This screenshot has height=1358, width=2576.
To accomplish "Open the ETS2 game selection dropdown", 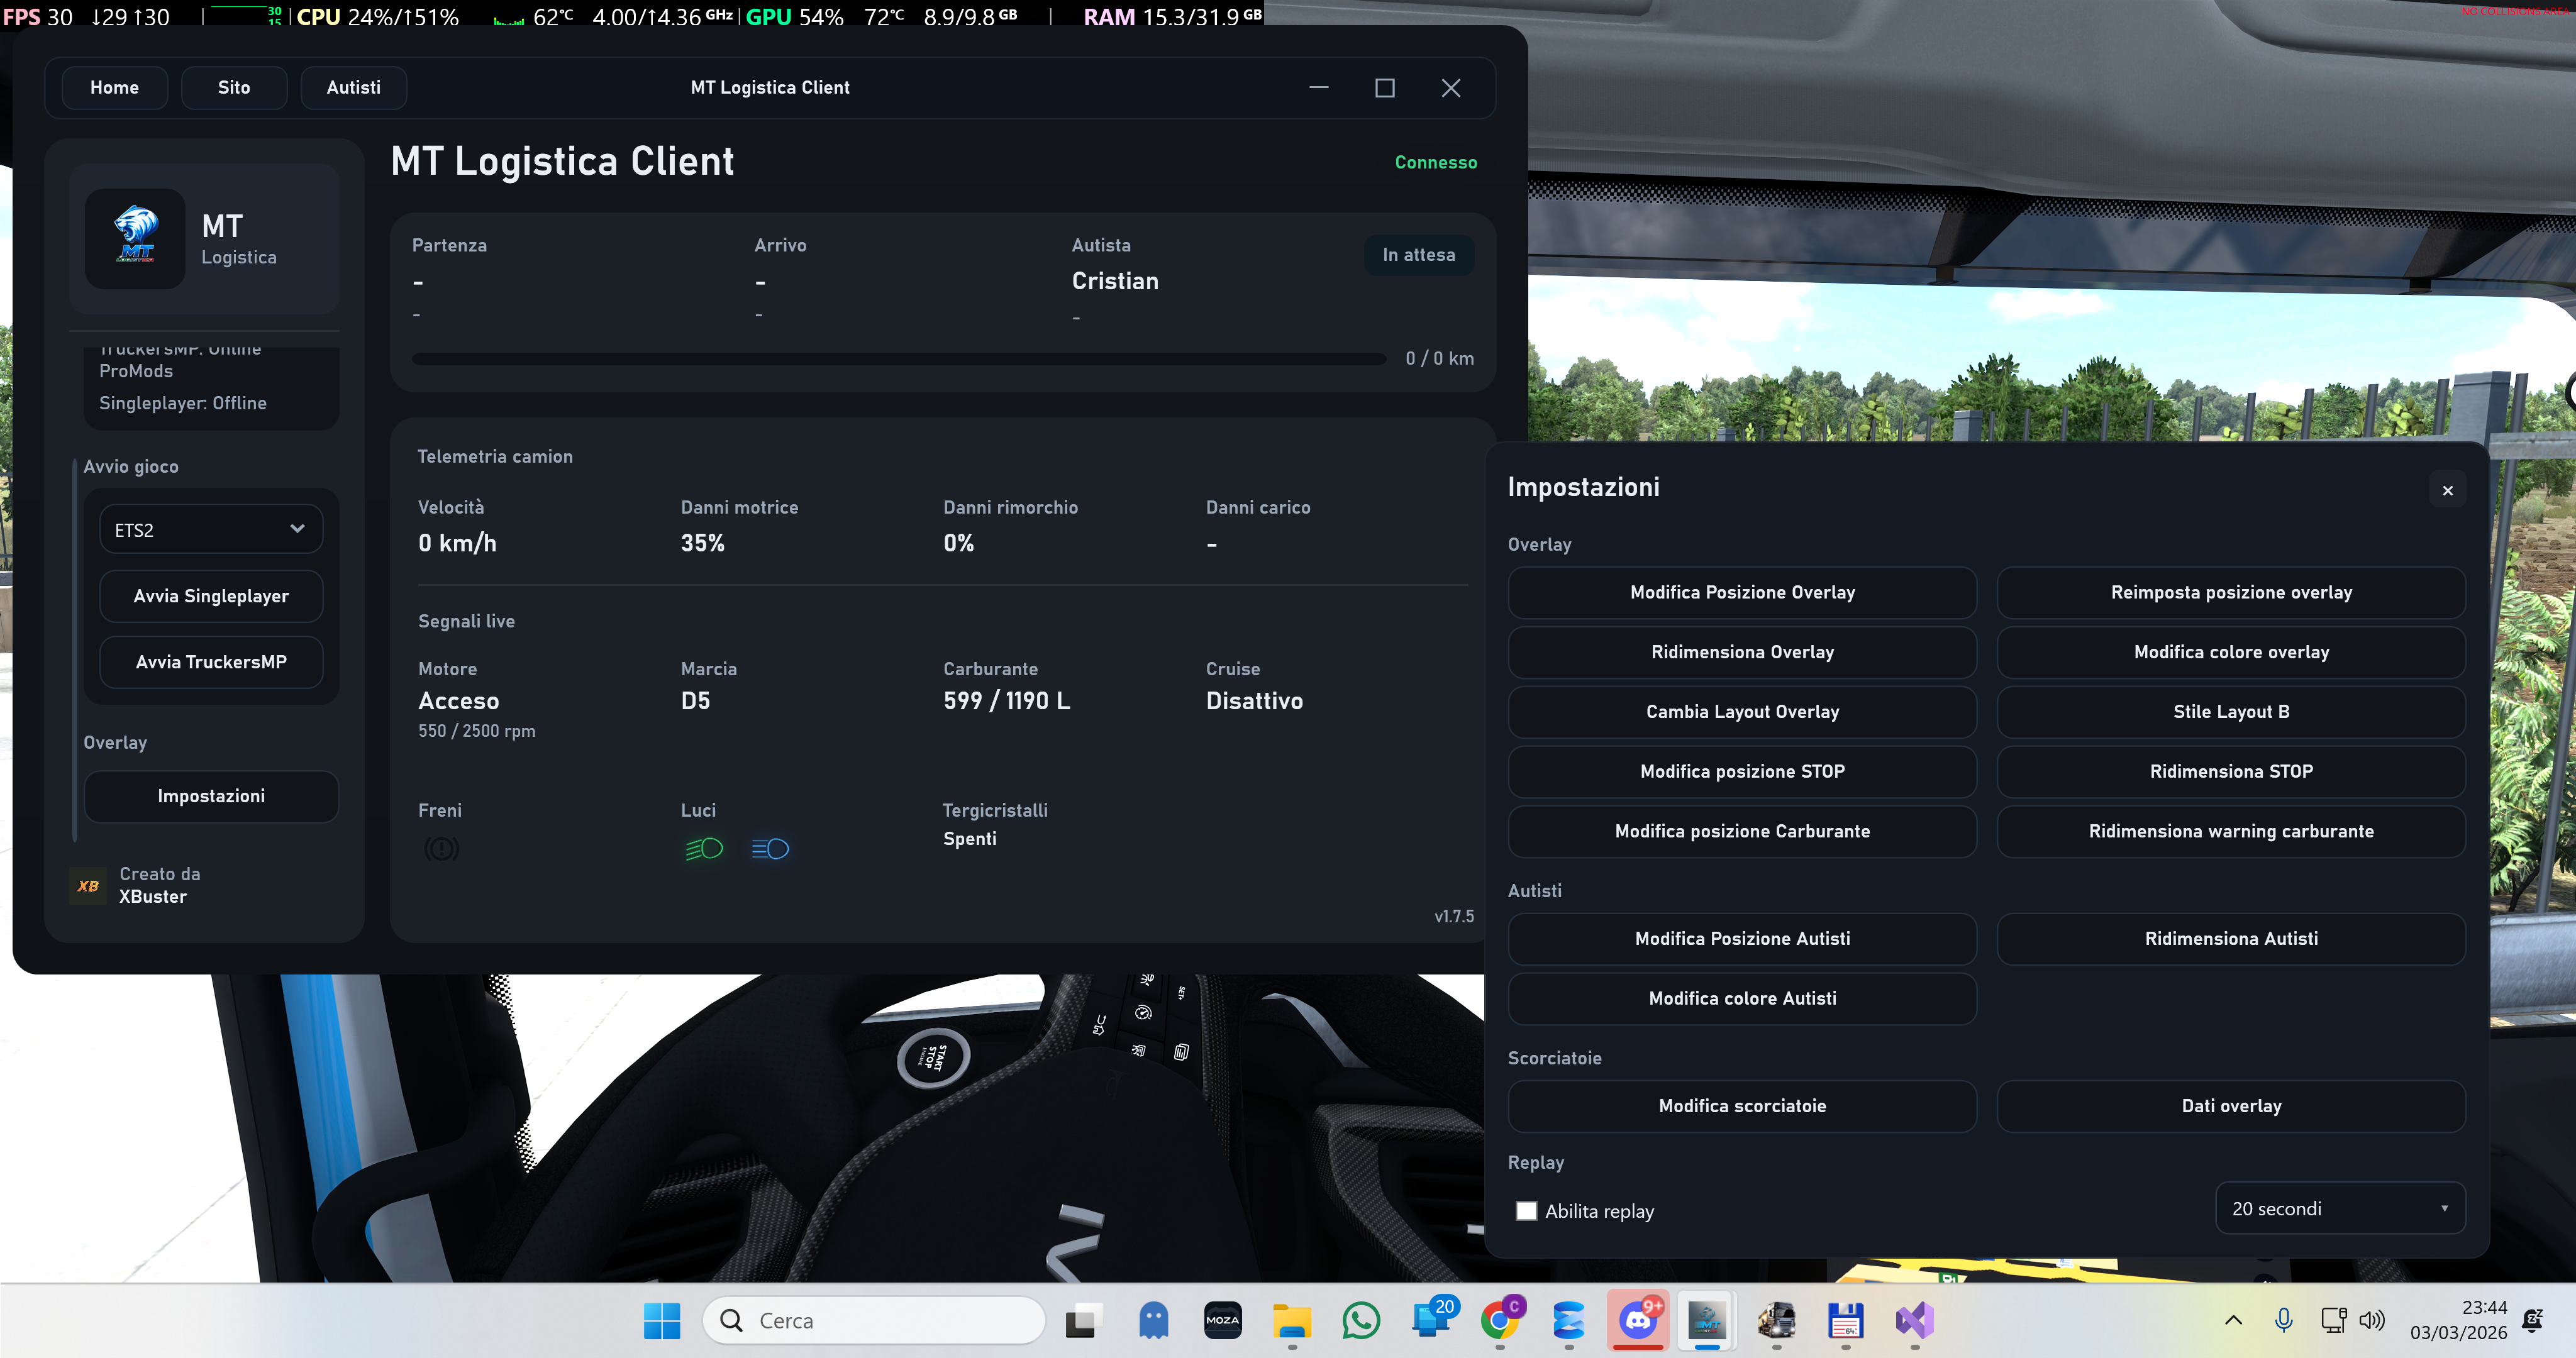I will pyautogui.click(x=210, y=528).
